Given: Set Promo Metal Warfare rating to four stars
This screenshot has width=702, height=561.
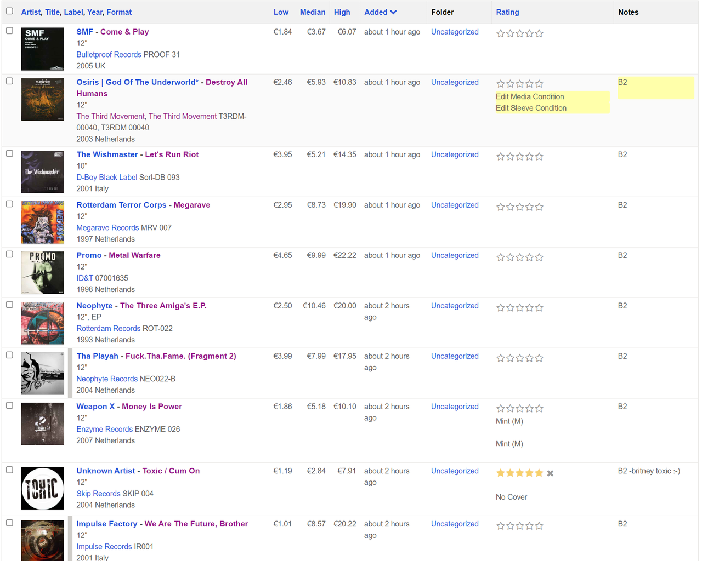Looking at the screenshot, I should coord(530,257).
